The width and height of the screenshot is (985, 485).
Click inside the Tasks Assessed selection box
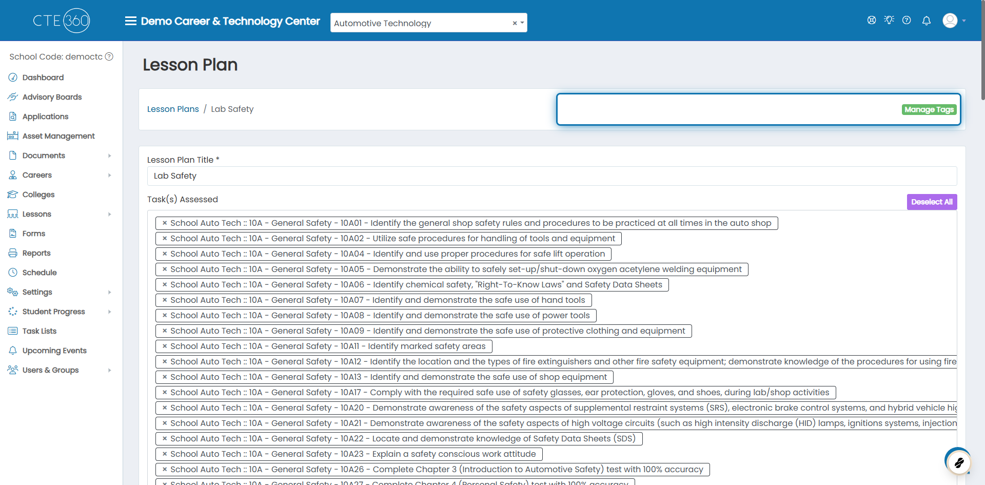point(552,347)
